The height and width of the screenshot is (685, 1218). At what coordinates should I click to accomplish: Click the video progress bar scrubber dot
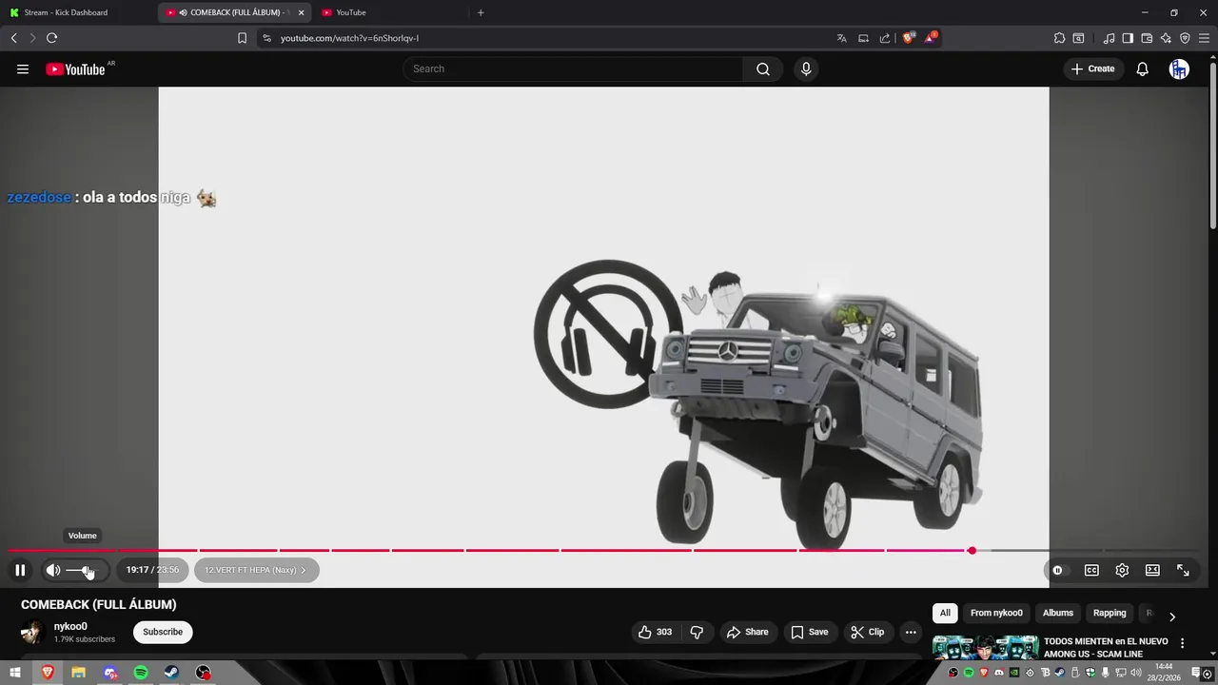[x=972, y=551]
